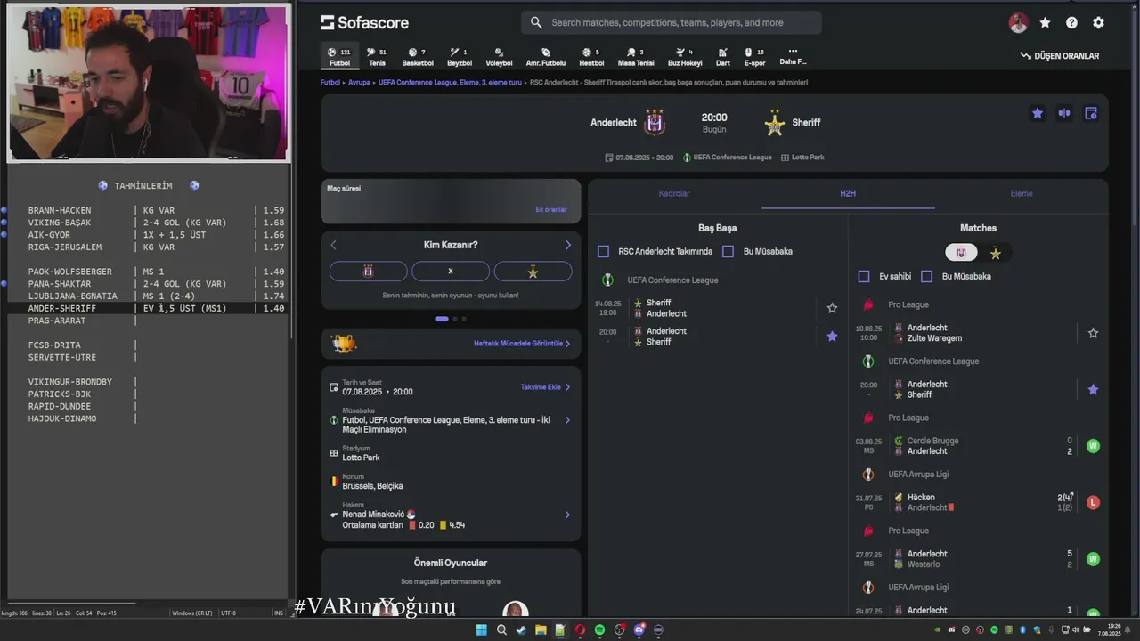Switch to the Tenis sport tab
Screen dimensions: 1140x641
coord(377,57)
